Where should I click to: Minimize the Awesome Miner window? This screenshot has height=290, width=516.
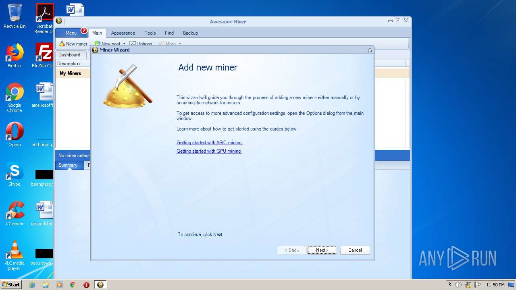[390, 21]
